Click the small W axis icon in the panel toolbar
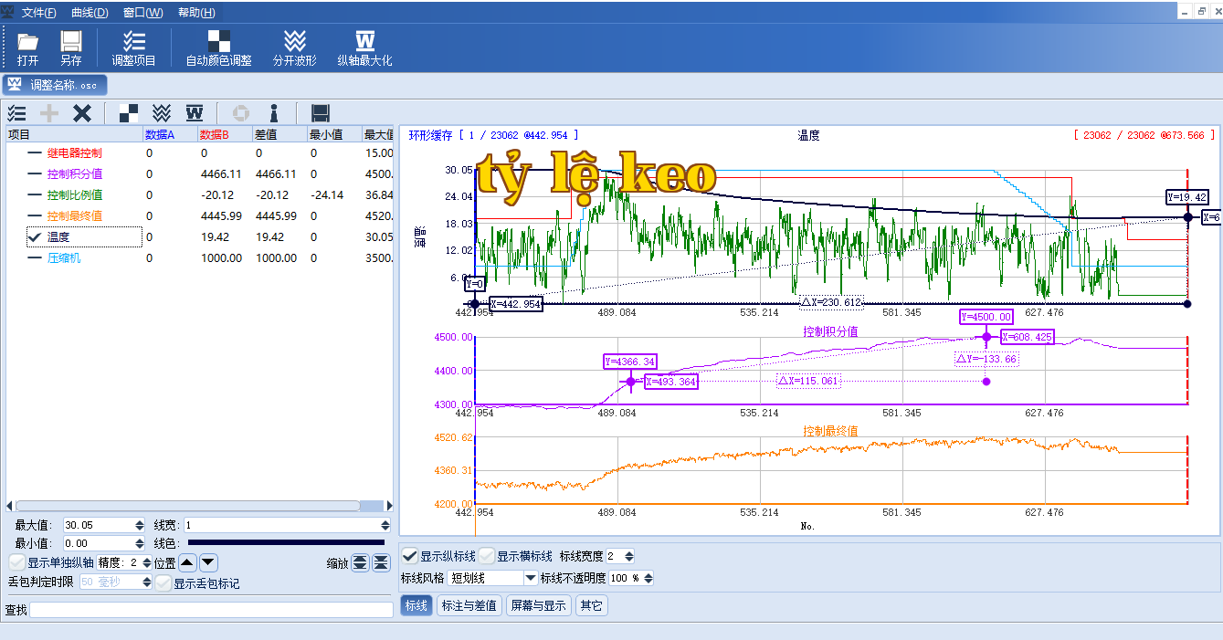The height and width of the screenshot is (640, 1223). (x=195, y=113)
